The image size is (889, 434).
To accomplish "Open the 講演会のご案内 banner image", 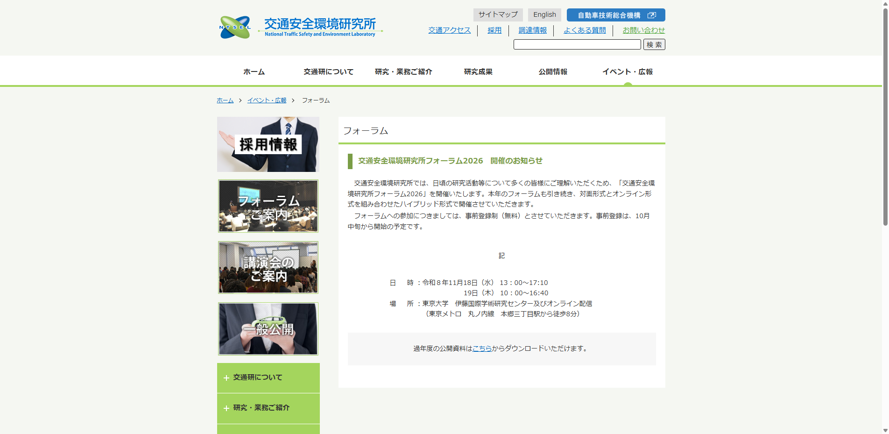I will (268, 267).
